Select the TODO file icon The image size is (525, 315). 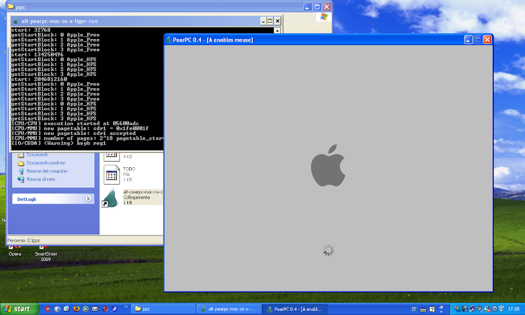coord(111,174)
